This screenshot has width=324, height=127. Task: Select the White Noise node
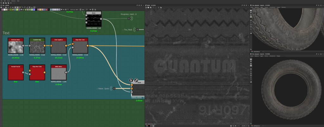click(x=59, y=72)
